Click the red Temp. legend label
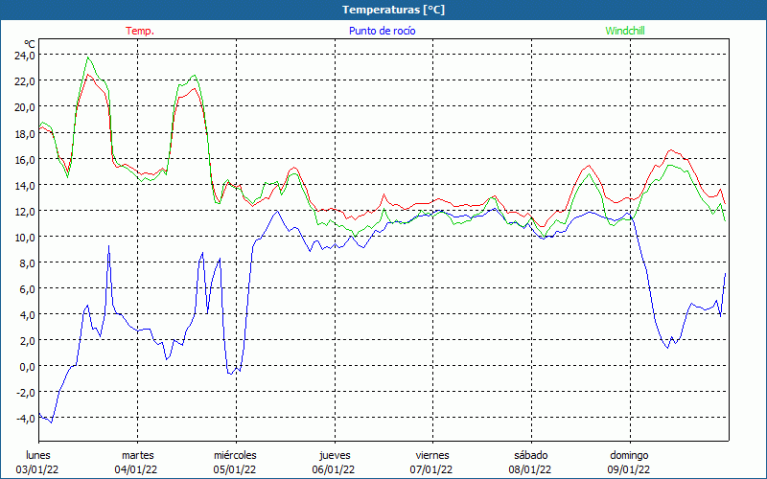This screenshot has height=479, width=767. click(140, 31)
